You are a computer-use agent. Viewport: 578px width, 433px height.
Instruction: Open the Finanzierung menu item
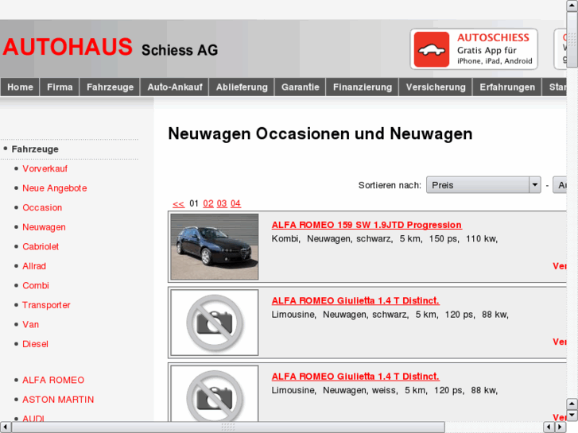coord(363,87)
